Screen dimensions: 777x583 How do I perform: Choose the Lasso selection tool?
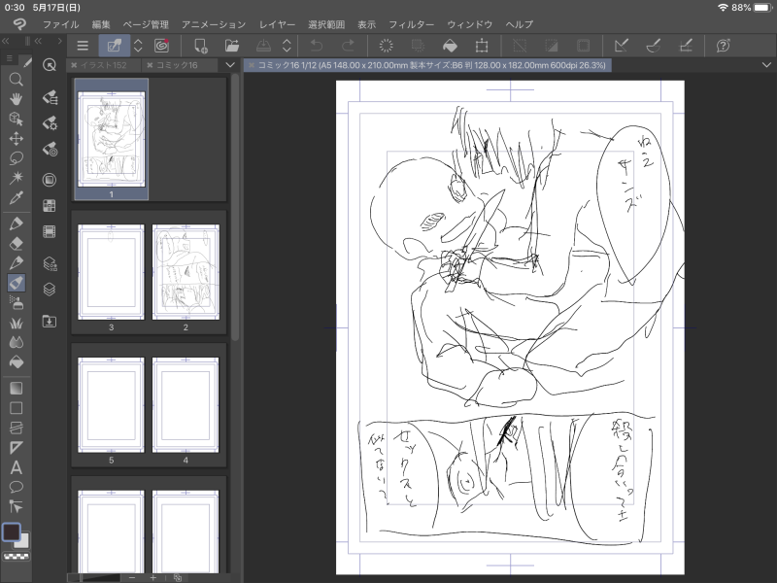[16, 158]
